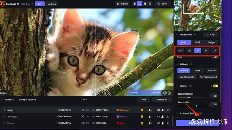Click the sad face rating icon
The height and width of the screenshot is (130, 232).
(x=169, y=93)
